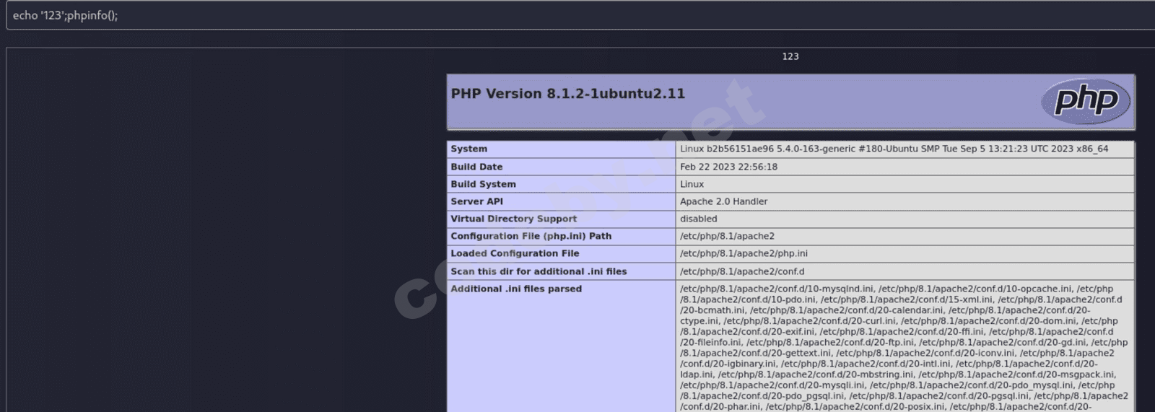Click the 'Linux' Build System value

click(692, 184)
